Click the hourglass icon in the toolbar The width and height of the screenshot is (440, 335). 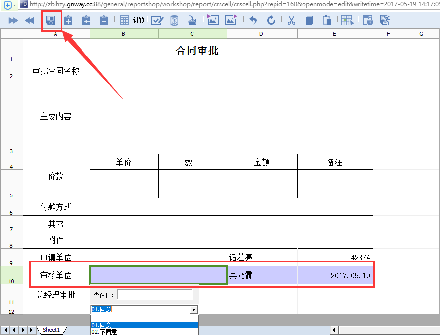pyautogui.click(x=174, y=20)
